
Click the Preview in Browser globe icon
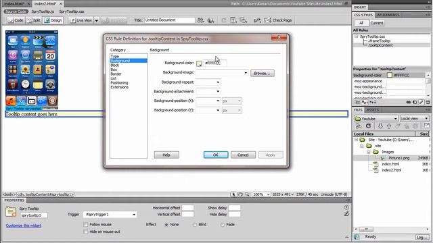coord(210,20)
